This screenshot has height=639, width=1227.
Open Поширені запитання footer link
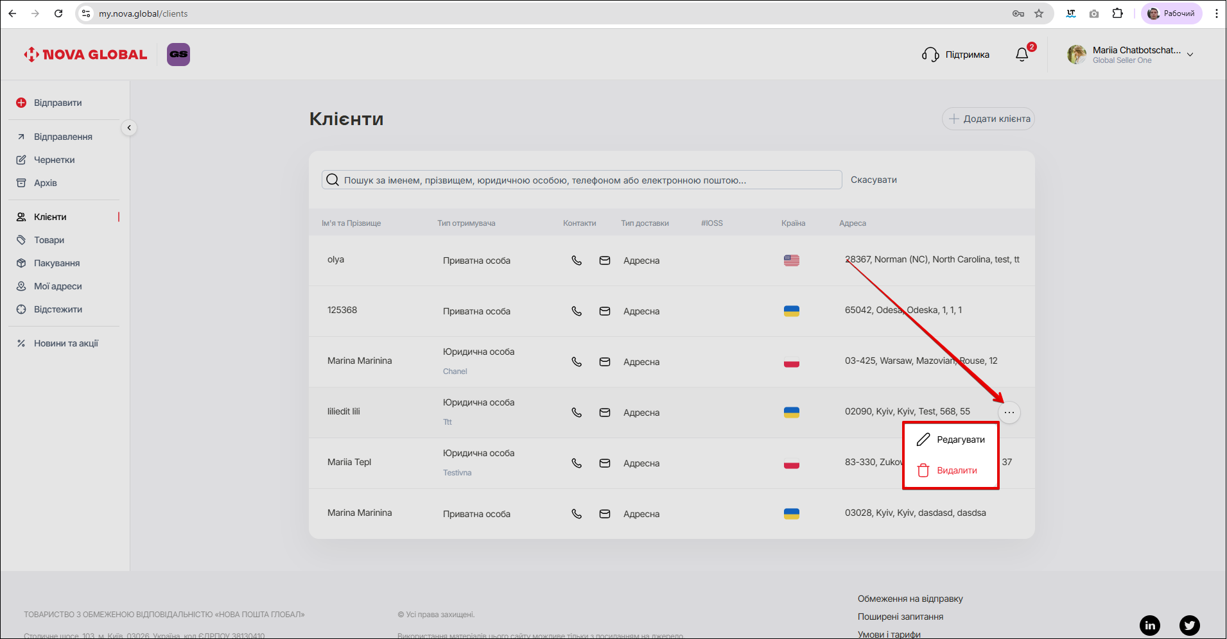900,617
